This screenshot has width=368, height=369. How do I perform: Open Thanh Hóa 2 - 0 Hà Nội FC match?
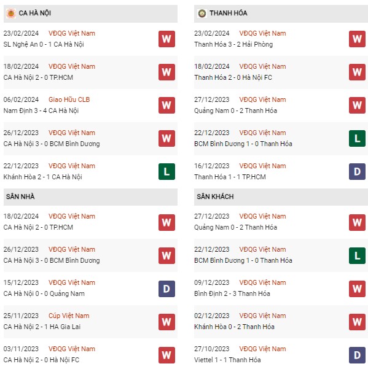point(233,77)
